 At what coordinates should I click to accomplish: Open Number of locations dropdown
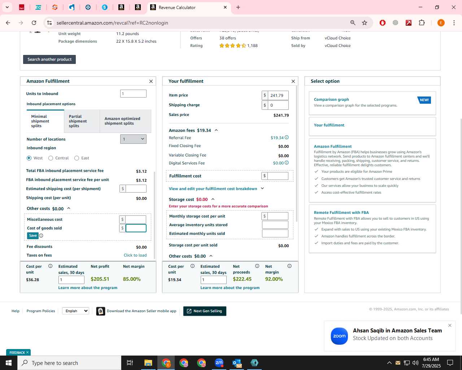133,139
